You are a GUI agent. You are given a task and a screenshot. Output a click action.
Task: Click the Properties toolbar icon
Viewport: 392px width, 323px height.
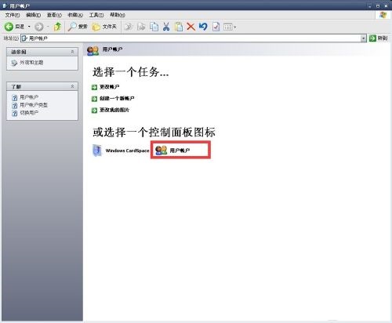coord(216,27)
